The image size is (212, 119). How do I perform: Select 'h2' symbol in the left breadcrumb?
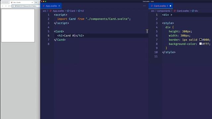[x=82, y=11]
